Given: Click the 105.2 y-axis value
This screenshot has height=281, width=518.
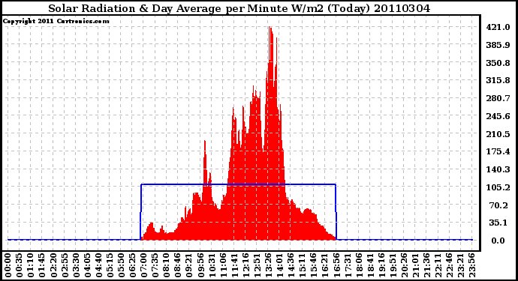Looking at the screenshot, I should tap(498, 187).
